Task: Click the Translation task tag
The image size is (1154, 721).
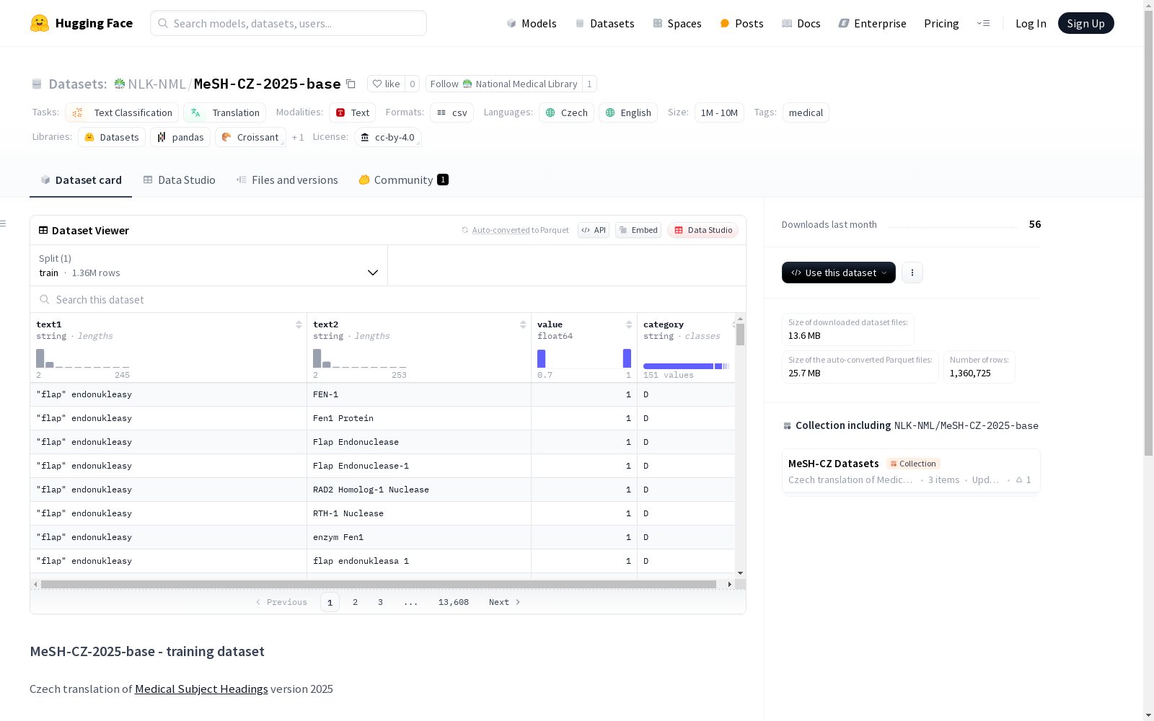Action: pyautogui.click(x=224, y=112)
